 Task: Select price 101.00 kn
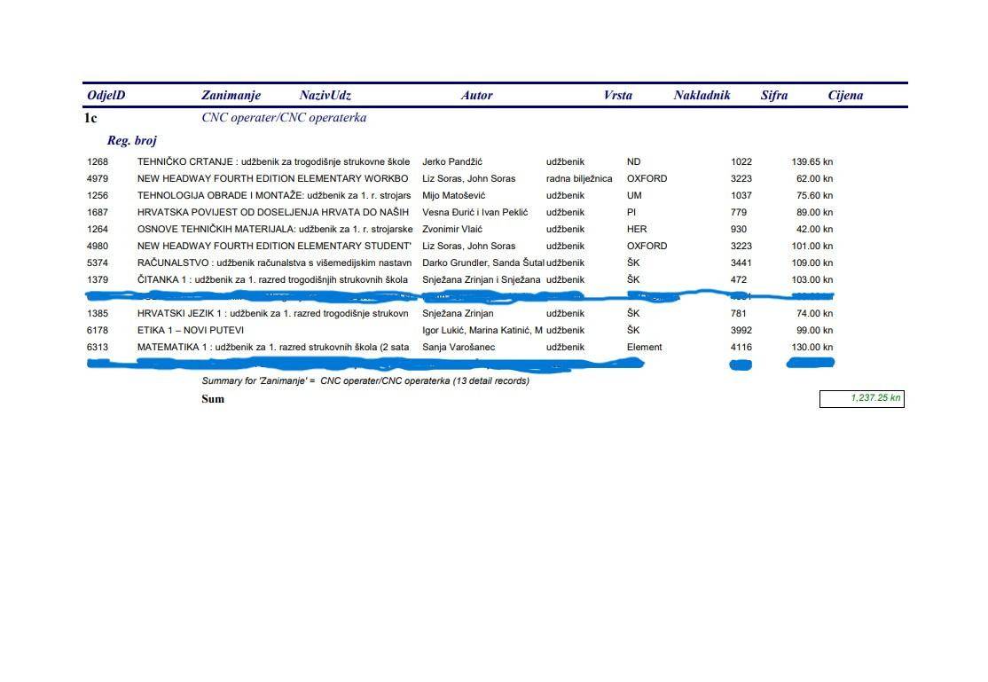click(812, 247)
